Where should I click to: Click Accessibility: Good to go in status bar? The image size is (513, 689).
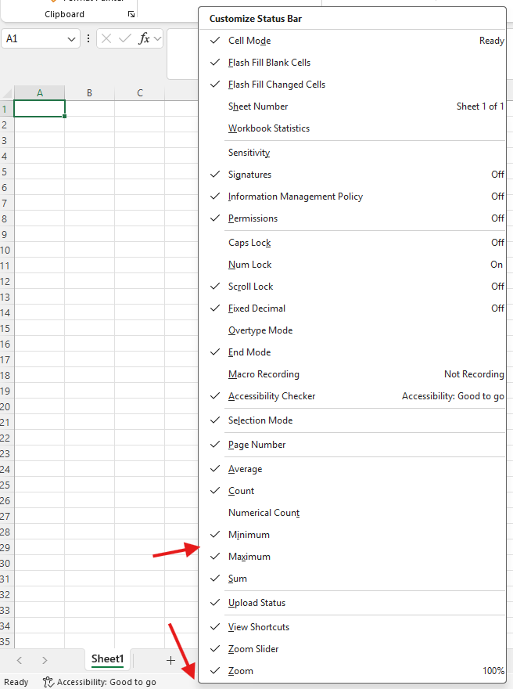(x=106, y=682)
